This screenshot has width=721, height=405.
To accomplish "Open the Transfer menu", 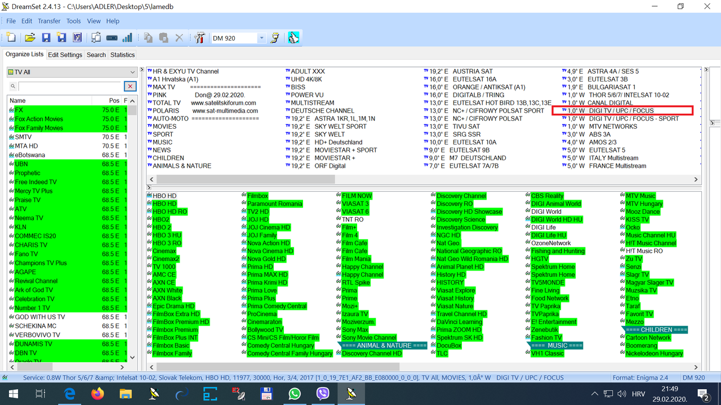I will click(49, 21).
